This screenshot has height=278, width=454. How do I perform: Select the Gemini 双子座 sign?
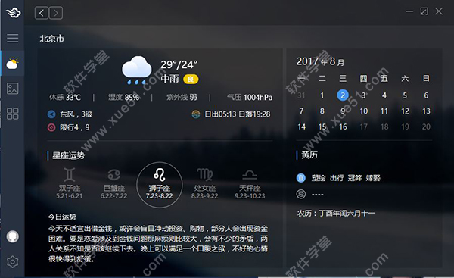(70, 184)
